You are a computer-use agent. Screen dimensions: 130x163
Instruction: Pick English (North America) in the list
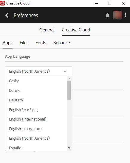click(36, 138)
